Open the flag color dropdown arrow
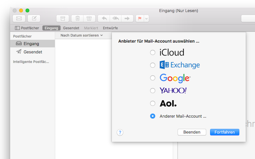Viewport: 255px width, 159px height. click(146, 18)
